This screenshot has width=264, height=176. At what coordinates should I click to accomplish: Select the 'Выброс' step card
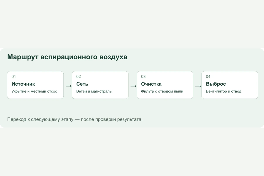tap(230, 85)
